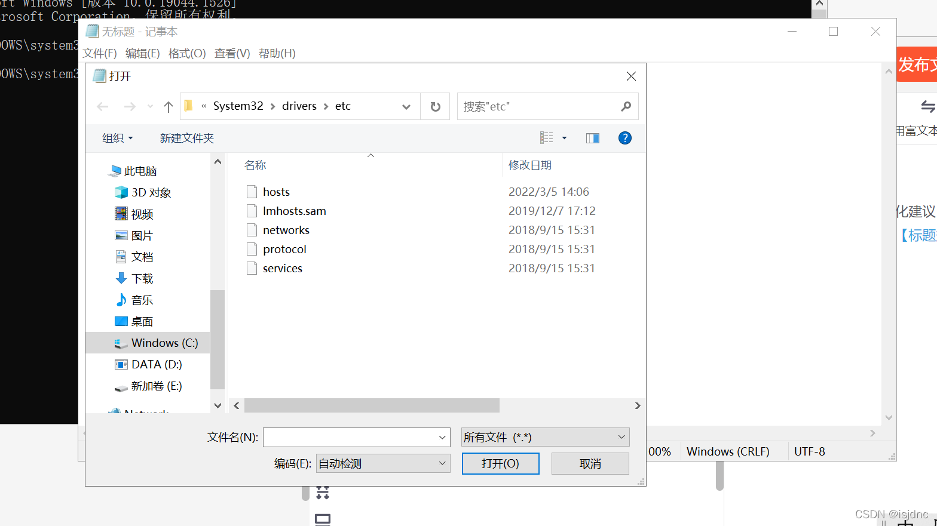This screenshot has height=526, width=937.
Task: Go back using the back arrow
Action: click(x=103, y=107)
